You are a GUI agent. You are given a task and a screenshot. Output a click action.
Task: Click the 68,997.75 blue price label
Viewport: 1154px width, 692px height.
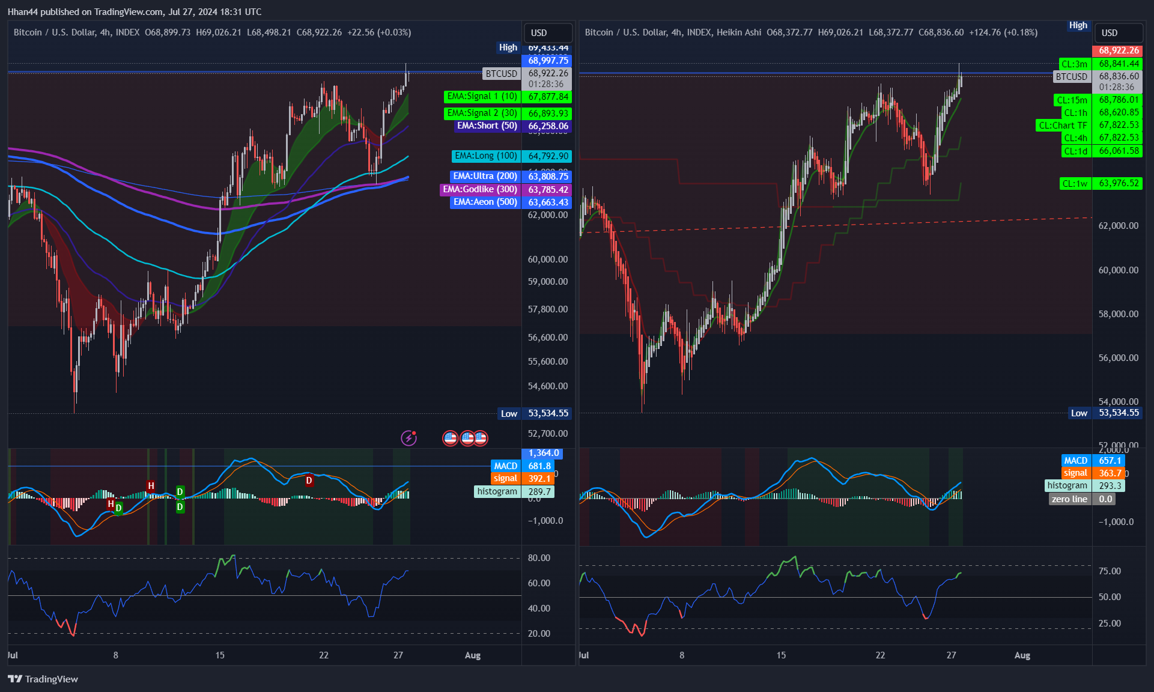[x=548, y=60]
